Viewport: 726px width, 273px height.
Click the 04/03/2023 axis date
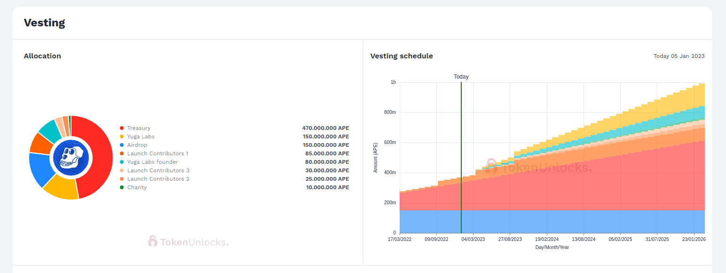tap(473, 240)
